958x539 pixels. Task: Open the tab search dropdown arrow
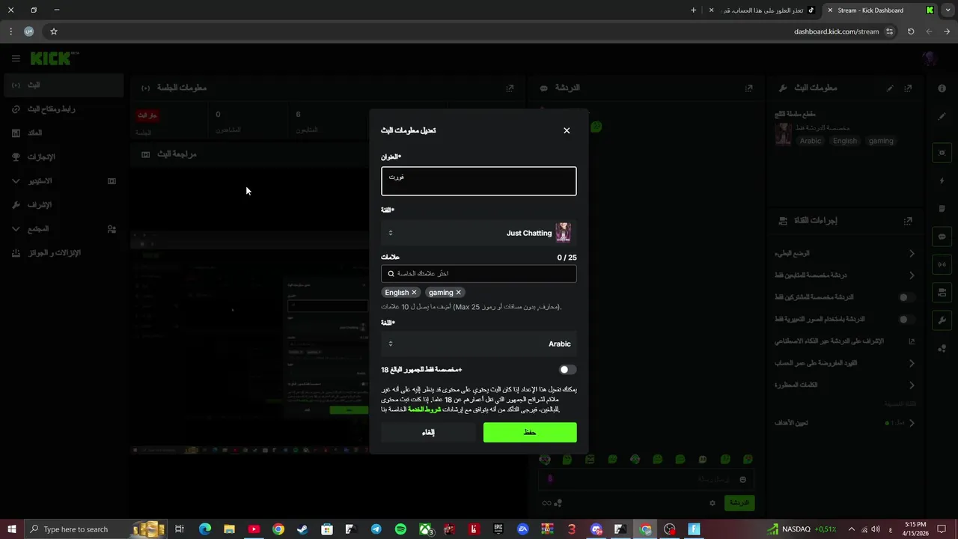(949, 10)
